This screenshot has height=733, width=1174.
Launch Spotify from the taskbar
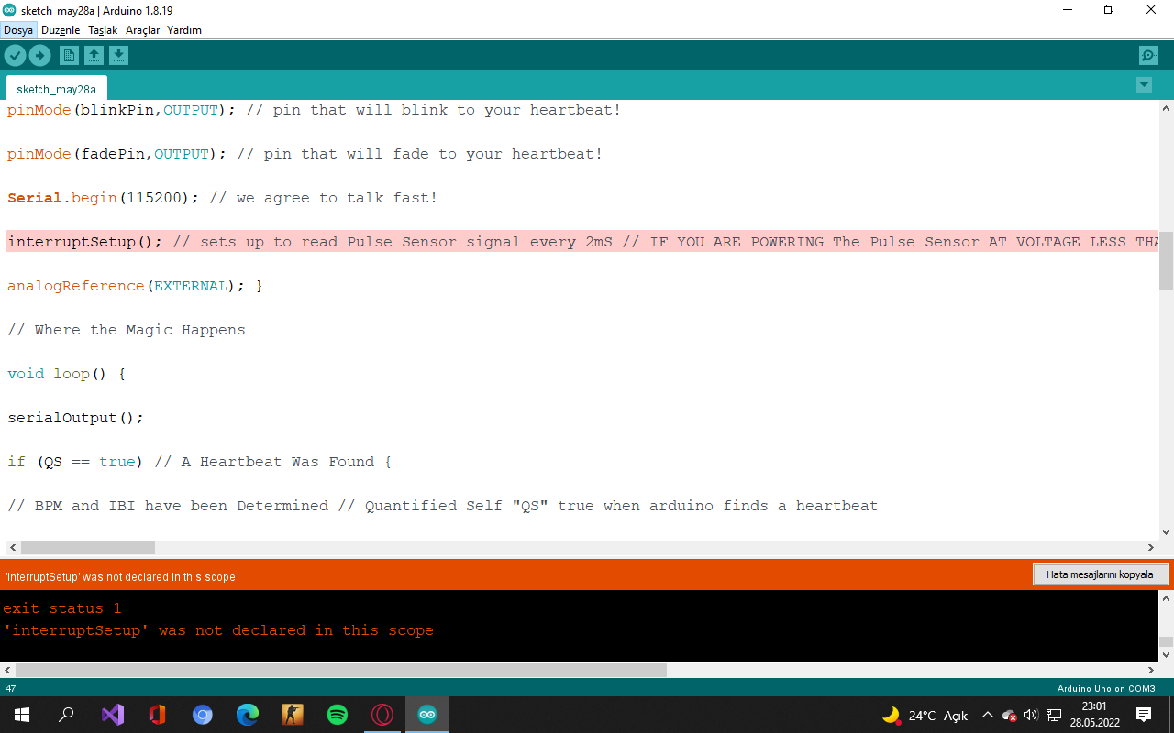click(x=337, y=715)
